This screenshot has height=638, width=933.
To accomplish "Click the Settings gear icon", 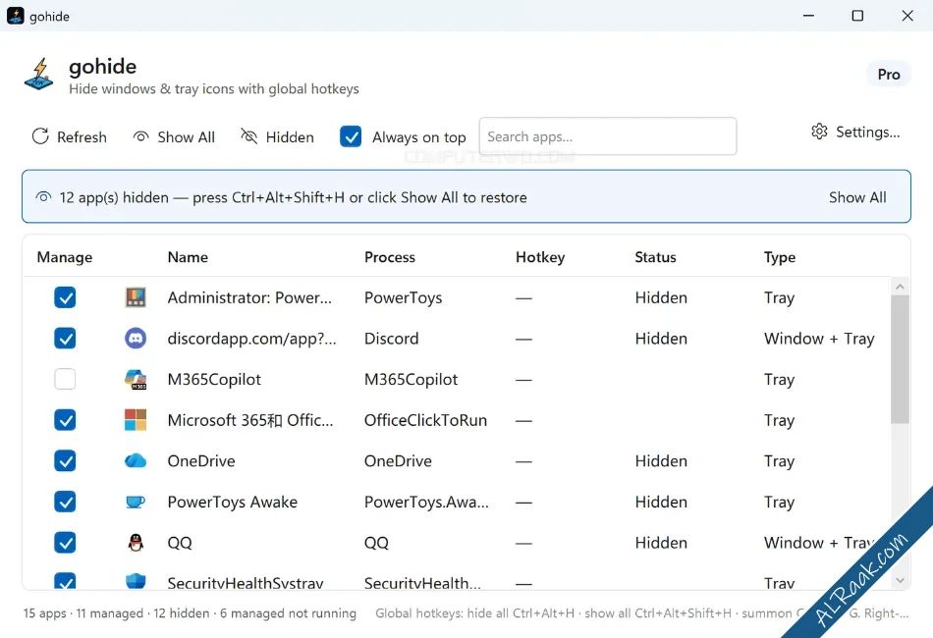I will (819, 132).
